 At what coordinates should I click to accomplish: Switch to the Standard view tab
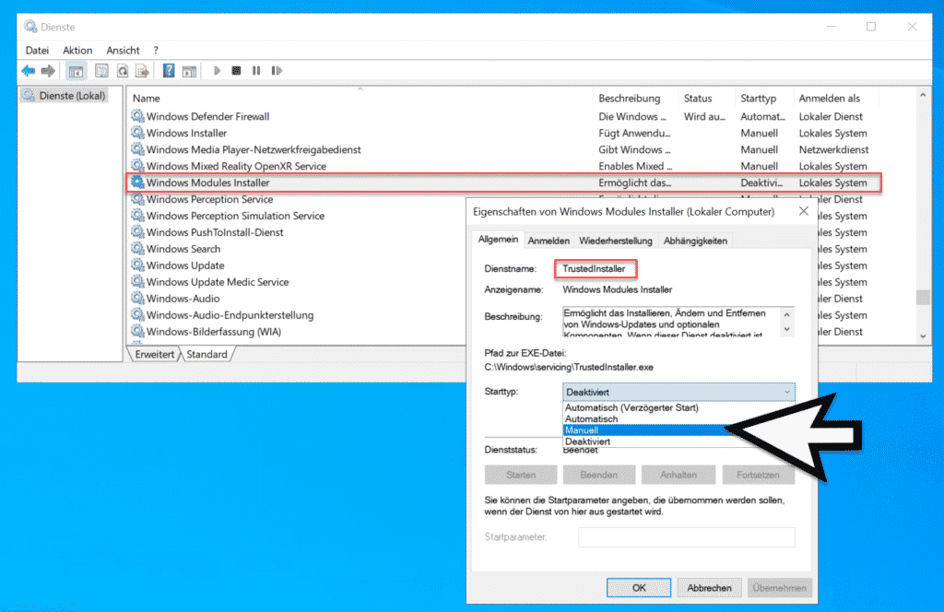(x=207, y=355)
